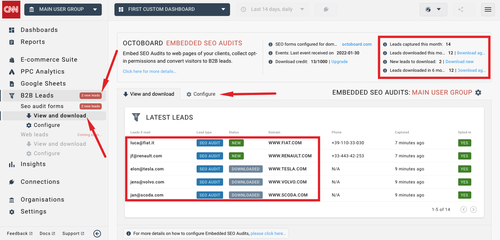Screen dimensions: 500x240
Task: Select the jf@renault.com lead email
Action: [146, 156]
